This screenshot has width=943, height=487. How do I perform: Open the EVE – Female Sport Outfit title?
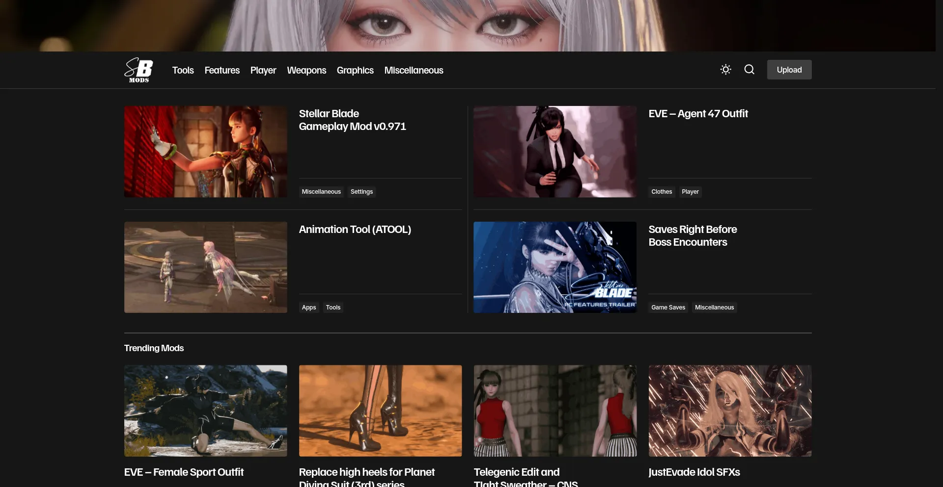(184, 472)
